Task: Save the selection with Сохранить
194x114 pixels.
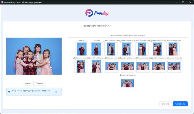Action: click(x=180, y=104)
